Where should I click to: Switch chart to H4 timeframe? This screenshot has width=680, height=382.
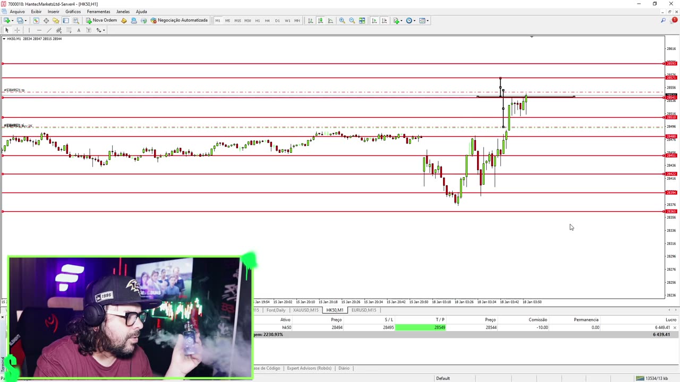pyautogui.click(x=267, y=21)
